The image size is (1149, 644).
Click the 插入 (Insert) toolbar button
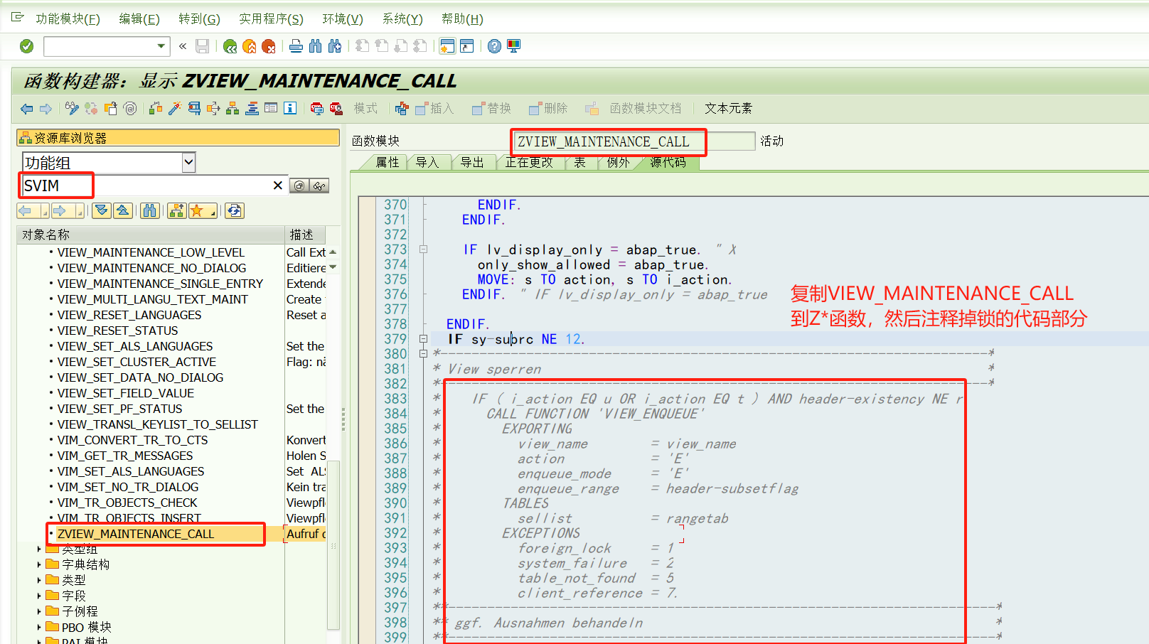tap(434, 109)
